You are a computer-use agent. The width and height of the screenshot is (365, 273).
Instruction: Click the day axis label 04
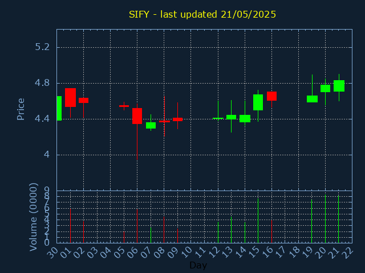[106, 252]
